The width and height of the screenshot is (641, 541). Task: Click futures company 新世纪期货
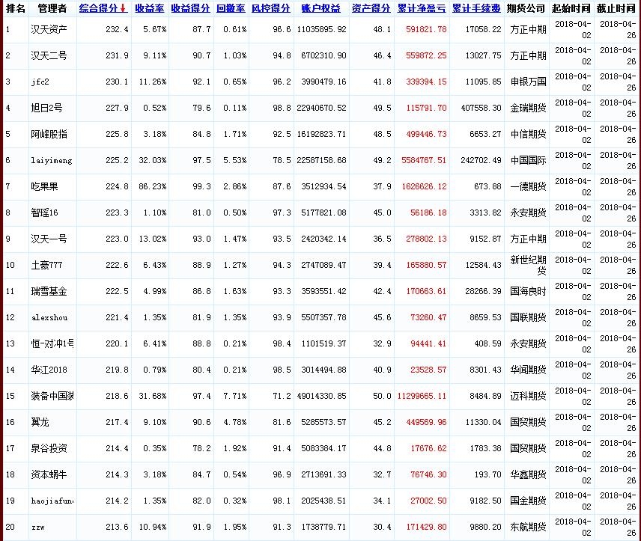coord(528,265)
